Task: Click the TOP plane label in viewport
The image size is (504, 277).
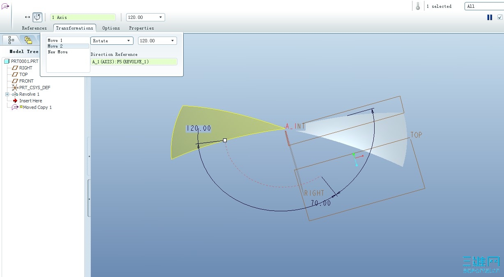Action: 416,135
